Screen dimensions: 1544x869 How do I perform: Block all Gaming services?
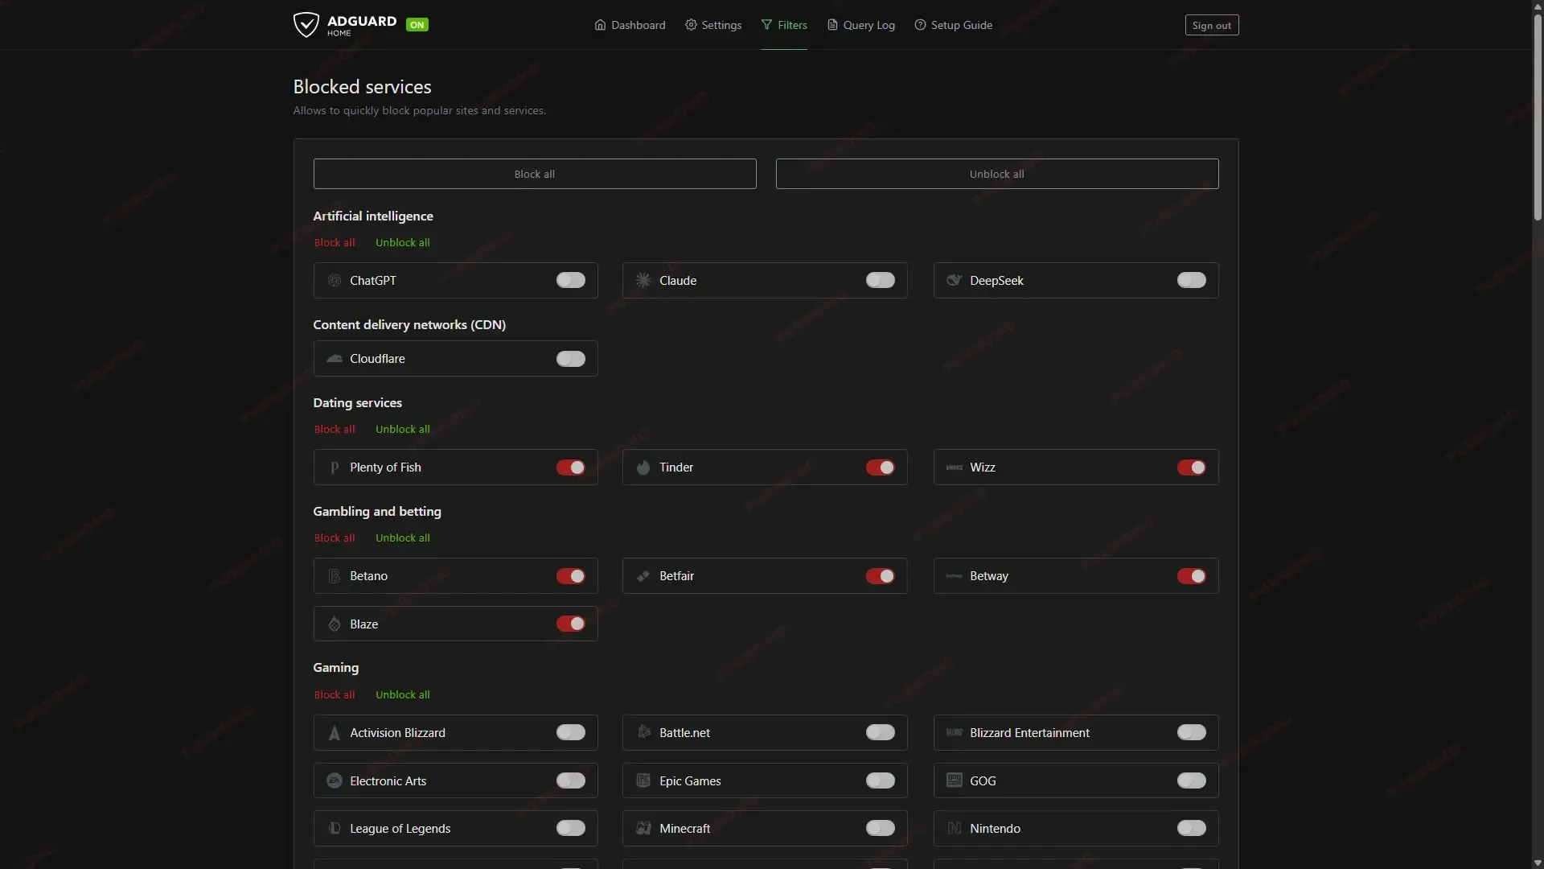pyautogui.click(x=335, y=694)
